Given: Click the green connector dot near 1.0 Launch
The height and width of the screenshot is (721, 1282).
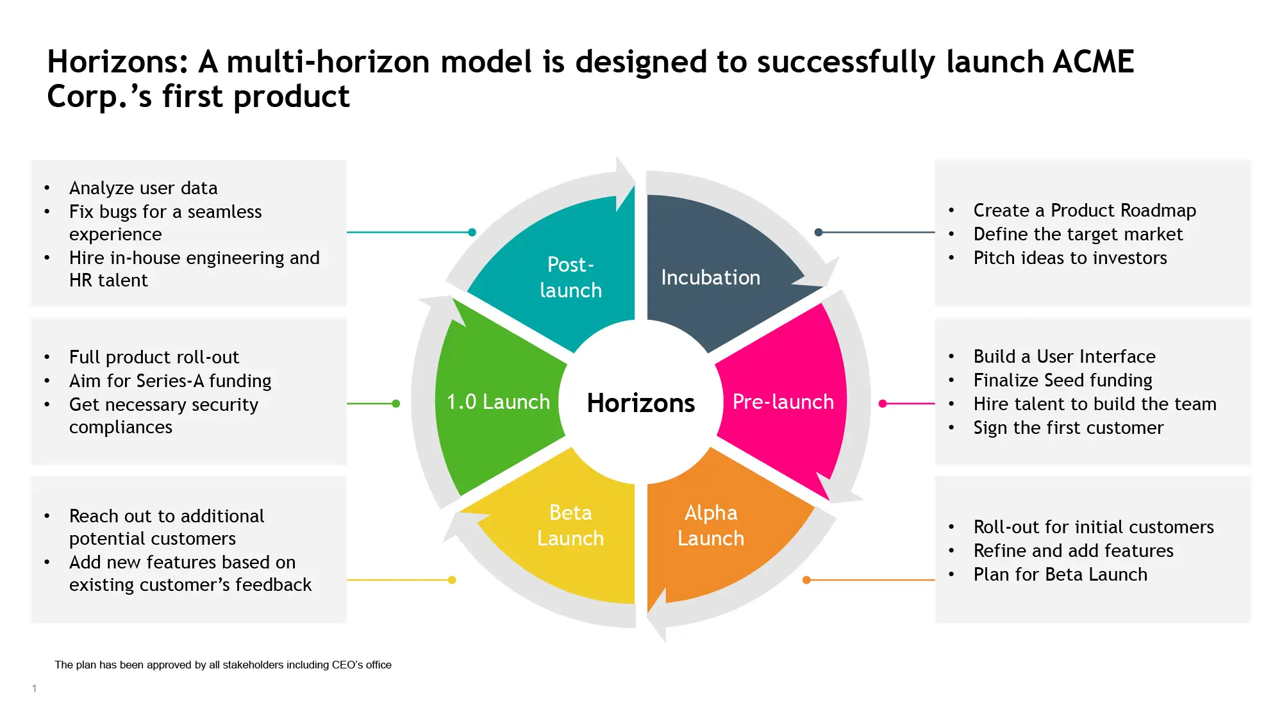Looking at the screenshot, I should (396, 403).
